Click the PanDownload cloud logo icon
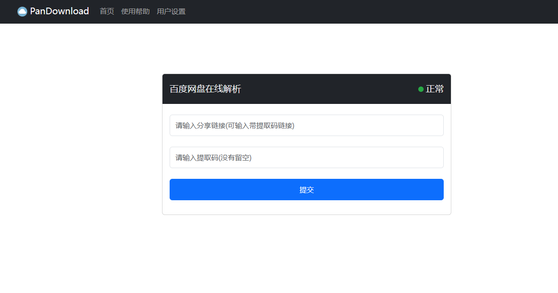Image resolution: width=558 pixels, height=293 pixels. pyautogui.click(x=22, y=12)
